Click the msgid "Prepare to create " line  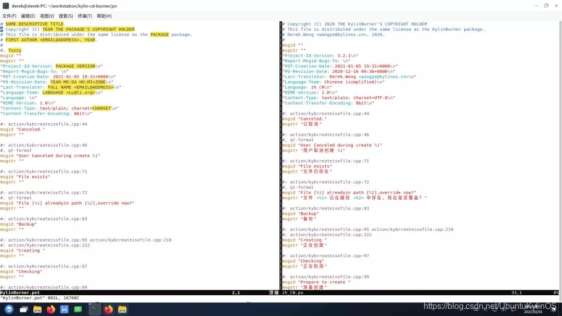316,282
